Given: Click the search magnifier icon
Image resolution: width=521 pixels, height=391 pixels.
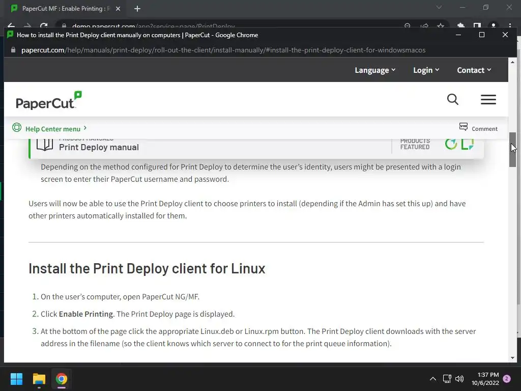Looking at the screenshot, I should [453, 99].
